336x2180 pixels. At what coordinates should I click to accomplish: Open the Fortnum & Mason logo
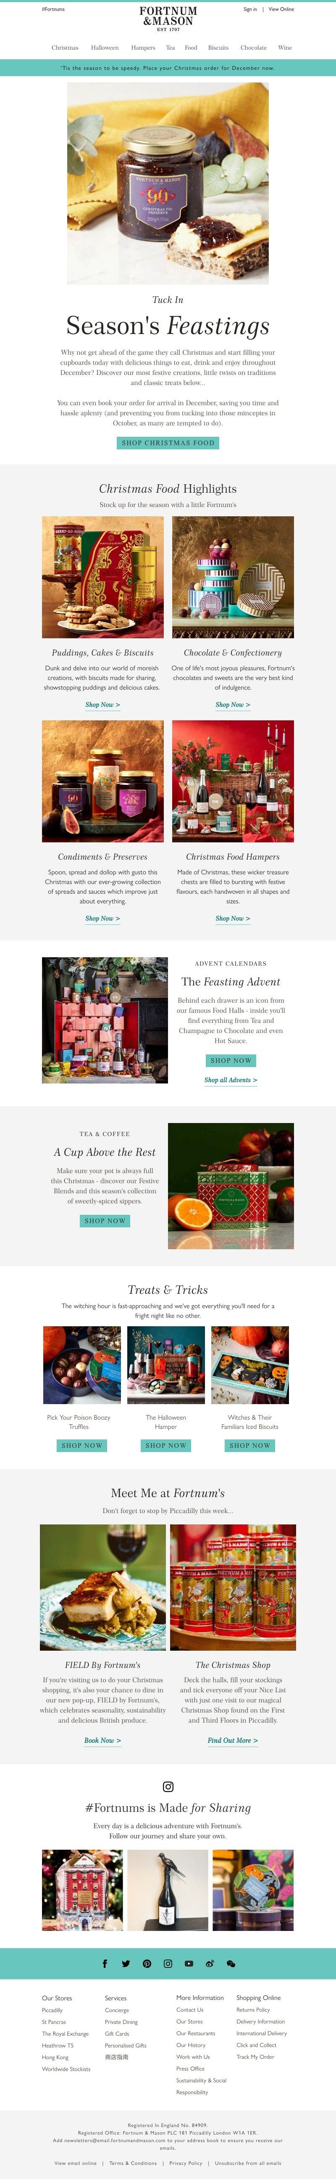168,18
